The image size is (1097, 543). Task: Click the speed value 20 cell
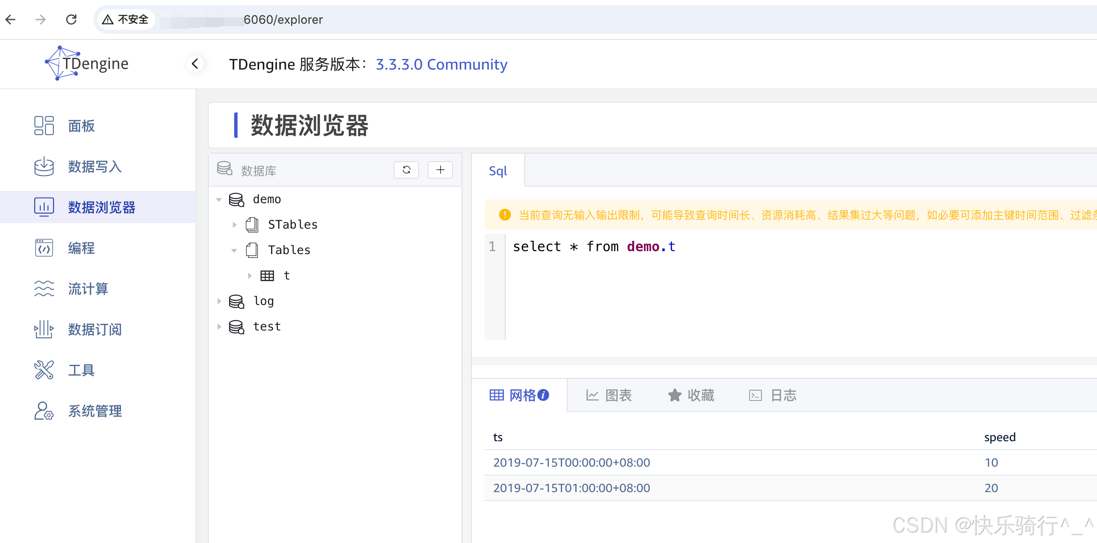tap(991, 488)
